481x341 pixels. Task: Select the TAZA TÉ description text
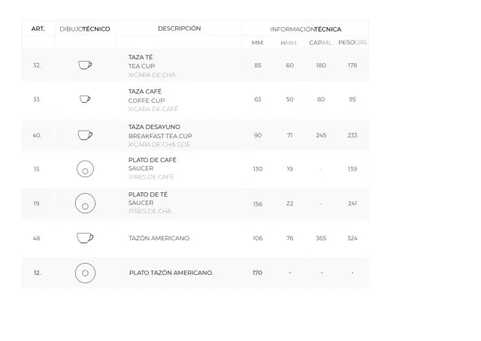pos(141,57)
